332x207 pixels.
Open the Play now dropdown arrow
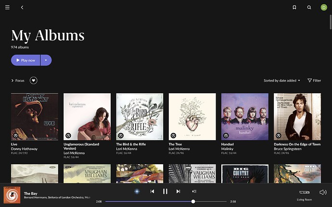click(x=46, y=60)
